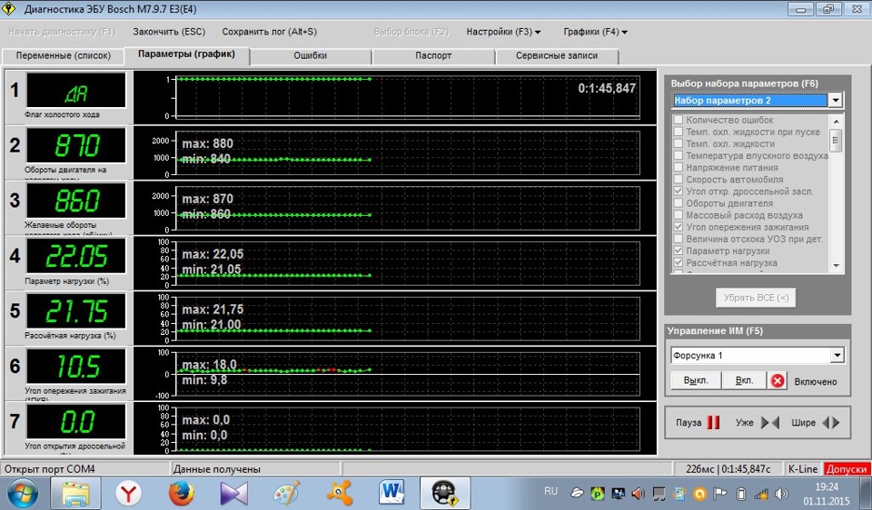Click Сохранить лог (Alt+S)
Viewport: 872px width, 510px height.
[269, 32]
